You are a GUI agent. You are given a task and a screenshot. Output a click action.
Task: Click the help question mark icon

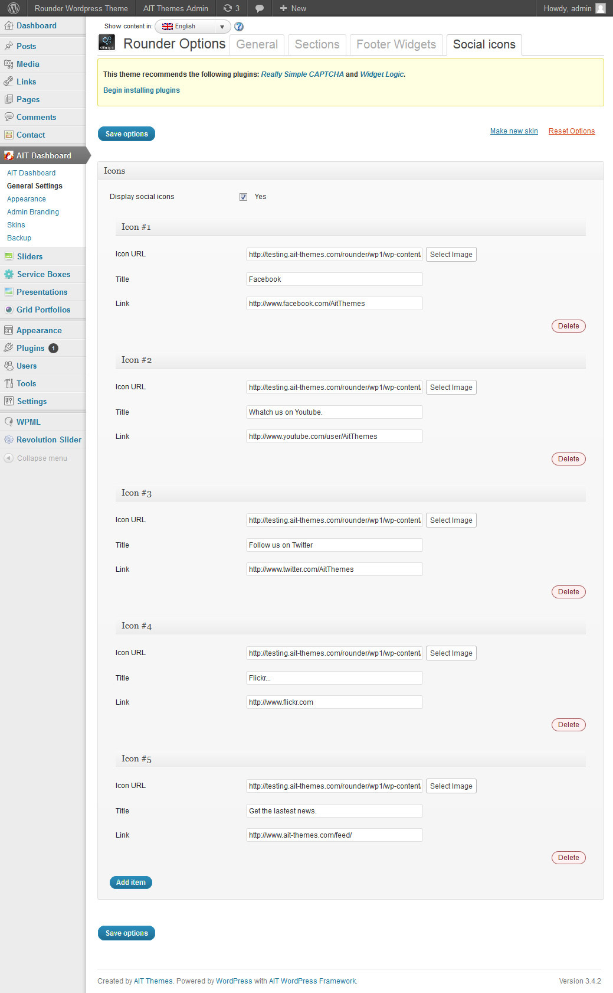pos(239,27)
